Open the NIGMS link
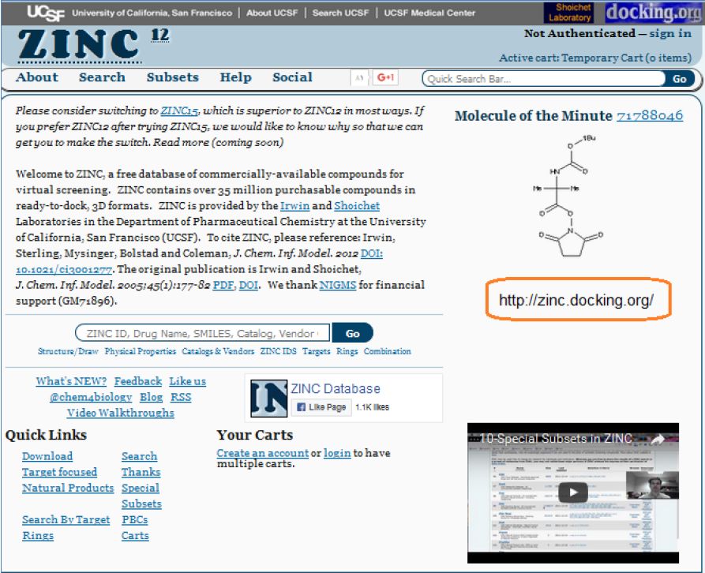Viewport: 705px width, 573px height. click(338, 285)
